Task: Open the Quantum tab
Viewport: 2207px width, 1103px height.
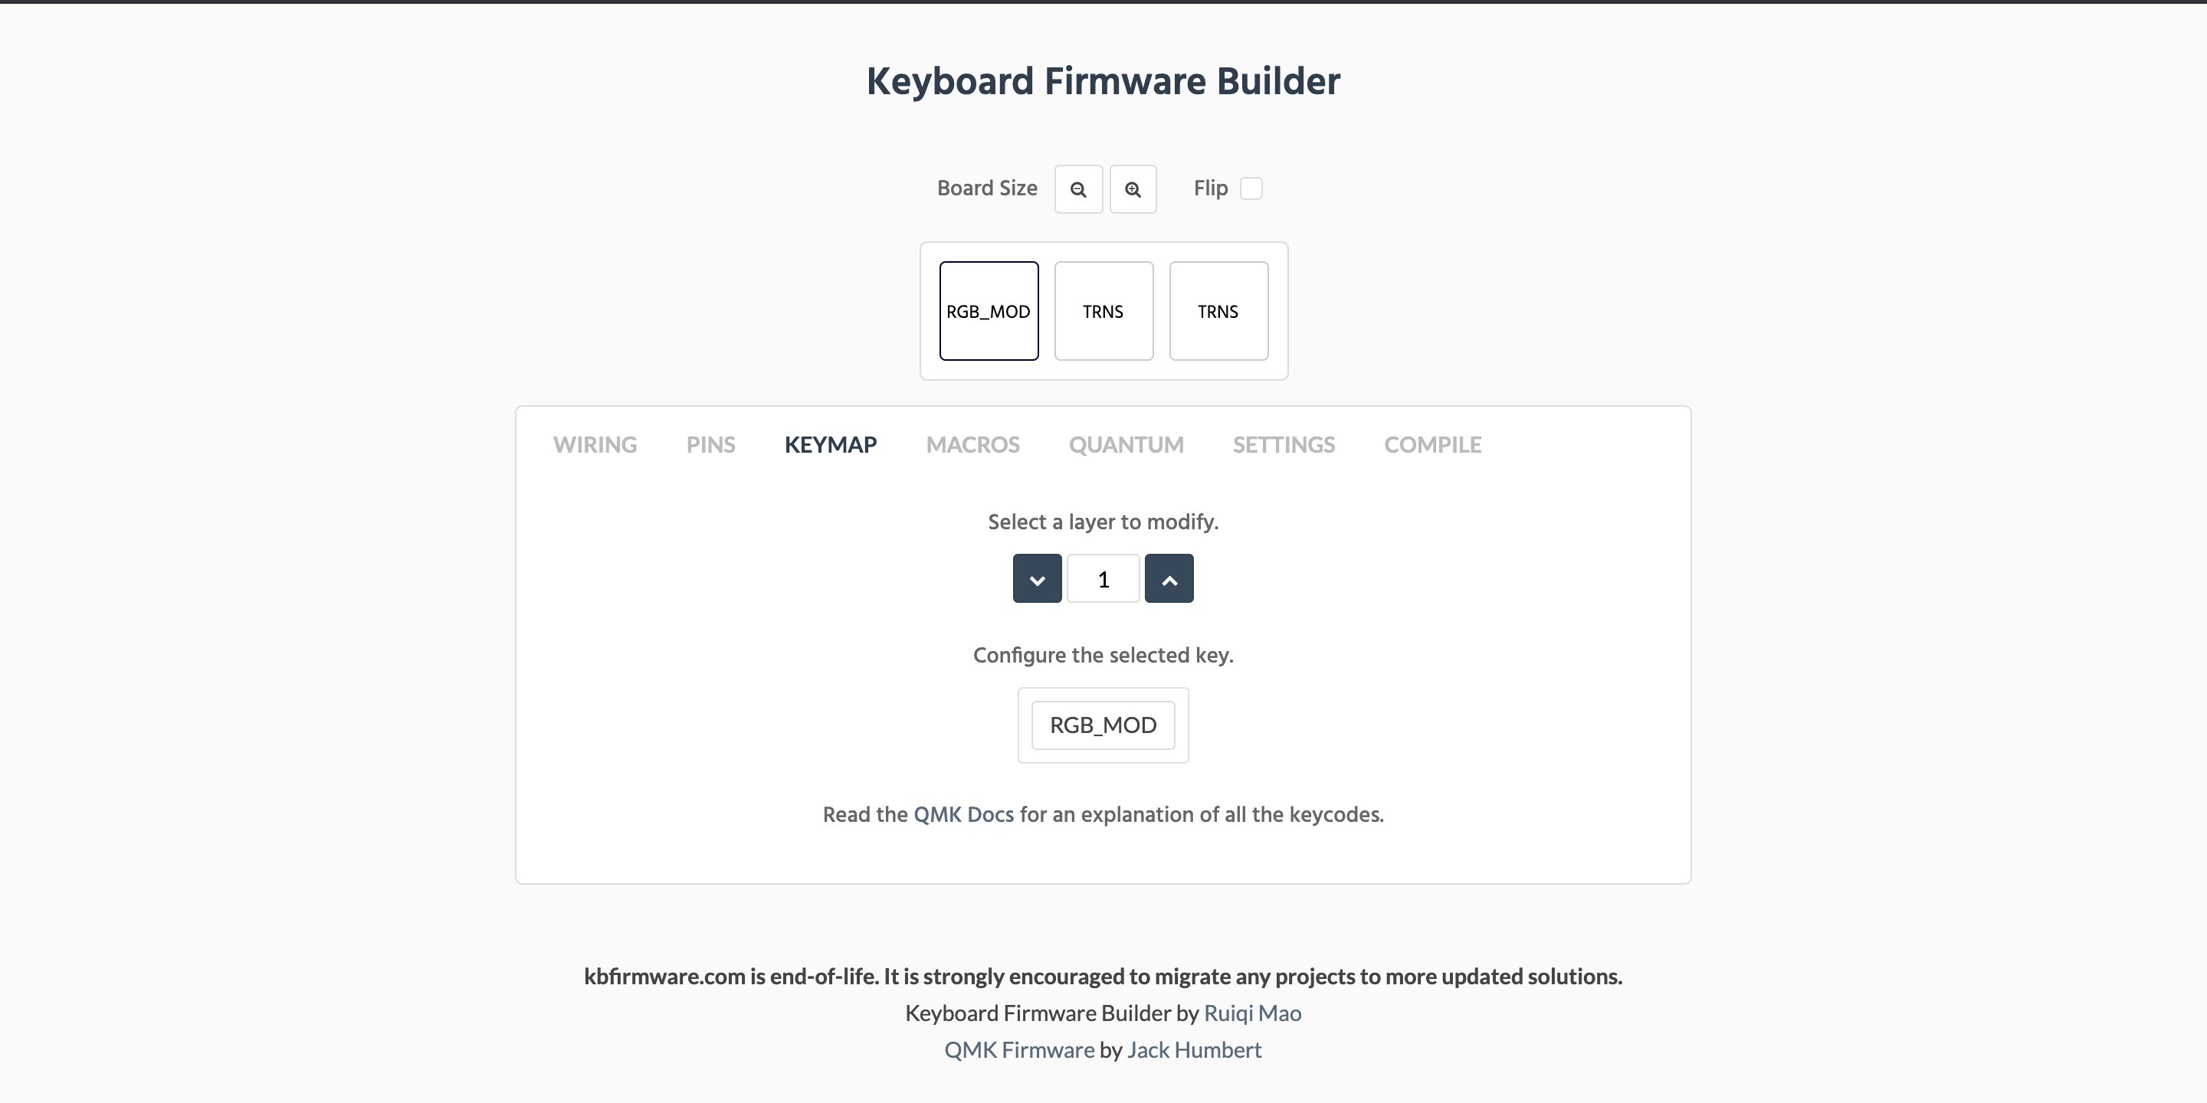Action: pyautogui.click(x=1126, y=444)
